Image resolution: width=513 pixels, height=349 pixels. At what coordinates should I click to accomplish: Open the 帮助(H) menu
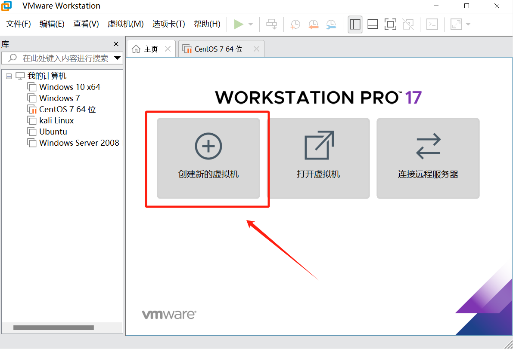tap(207, 24)
